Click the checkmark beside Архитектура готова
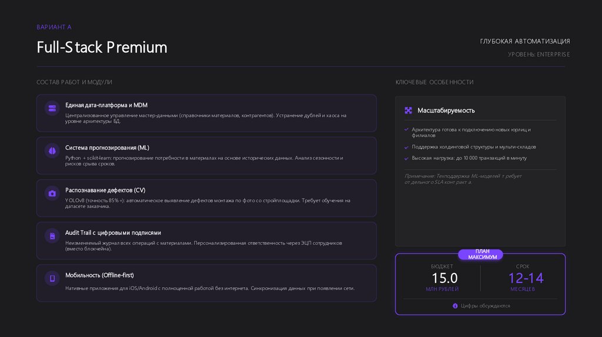The width and height of the screenshot is (602, 337). click(x=406, y=129)
